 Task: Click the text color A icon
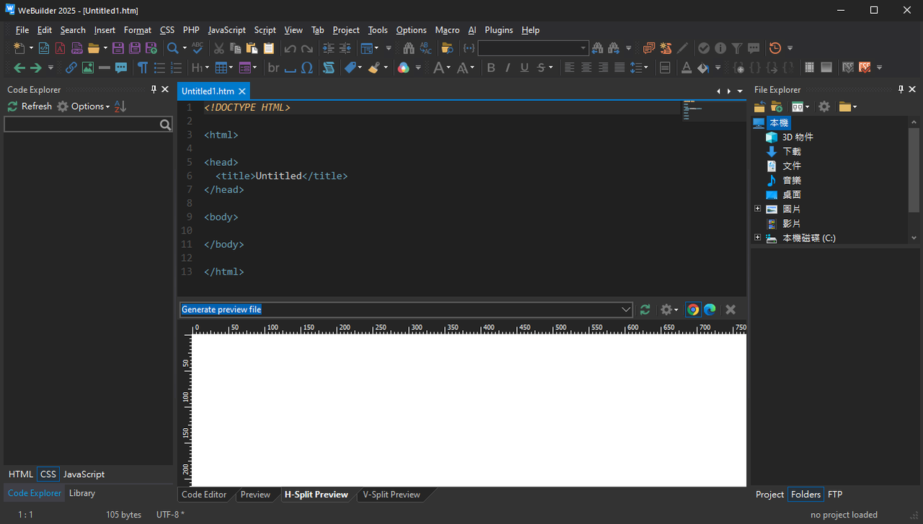coord(686,68)
